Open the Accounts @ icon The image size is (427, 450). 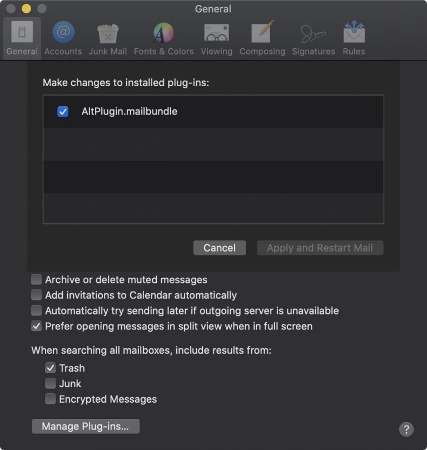pyautogui.click(x=63, y=33)
